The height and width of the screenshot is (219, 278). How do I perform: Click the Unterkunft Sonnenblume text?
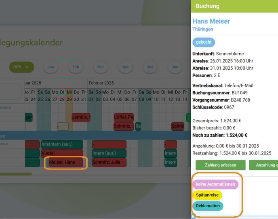[218, 54]
